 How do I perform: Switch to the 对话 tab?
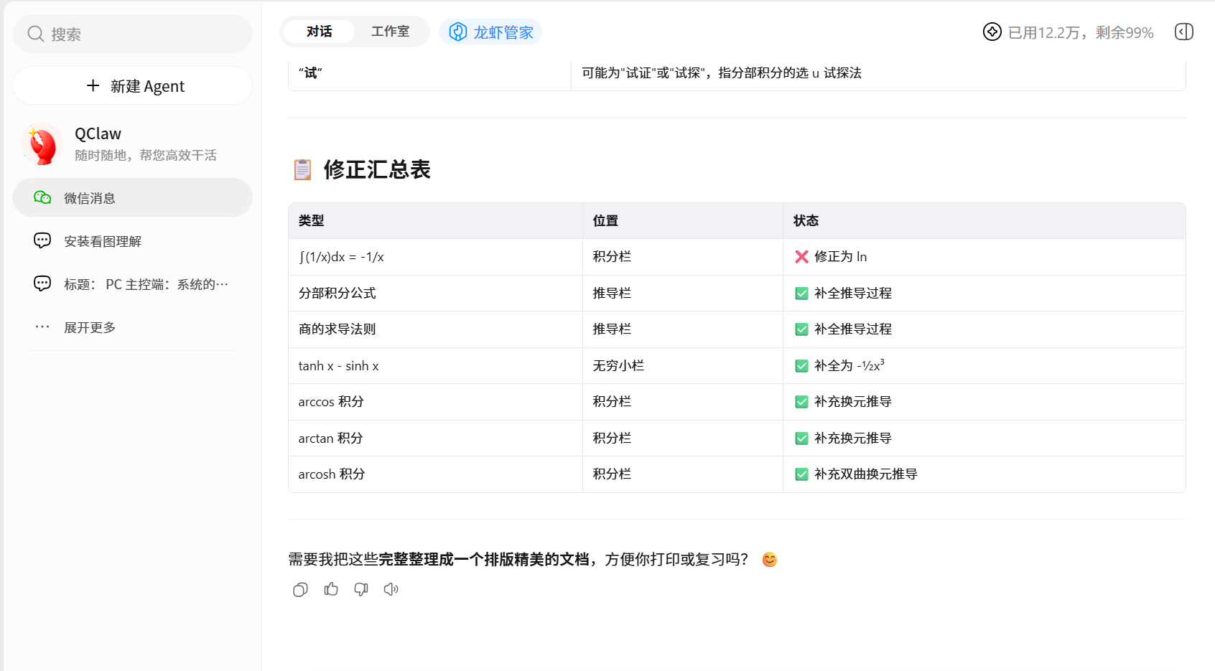(319, 32)
